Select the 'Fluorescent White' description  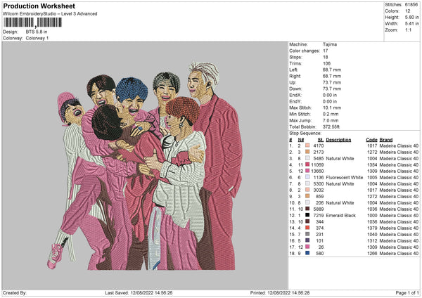tap(344, 178)
